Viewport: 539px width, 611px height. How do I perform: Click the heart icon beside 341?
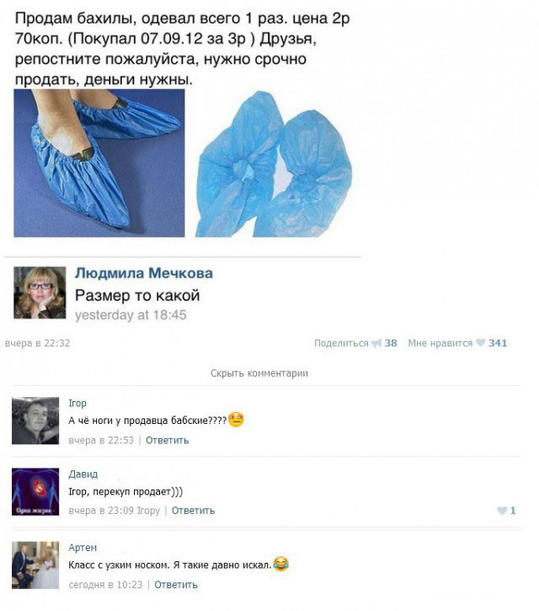481,343
